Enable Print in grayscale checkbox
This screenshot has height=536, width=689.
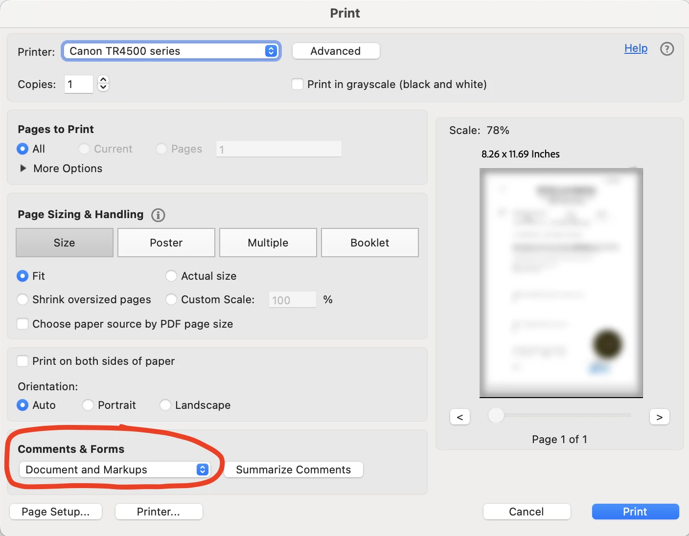[298, 84]
